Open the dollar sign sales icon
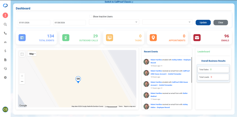Screen dimensions: 237x117 (5, 51)
